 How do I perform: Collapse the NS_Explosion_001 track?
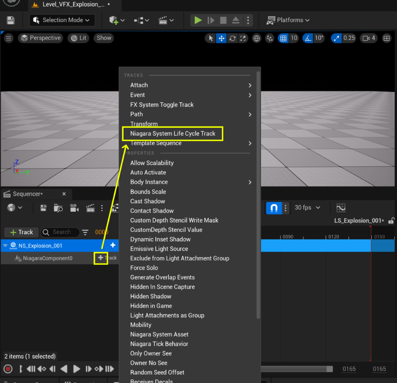tap(5, 245)
